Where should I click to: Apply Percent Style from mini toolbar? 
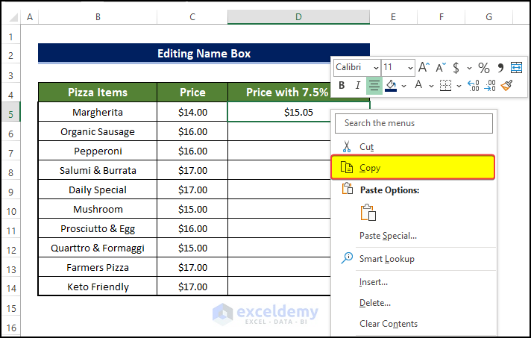pyautogui.click(x=484, y=68)
